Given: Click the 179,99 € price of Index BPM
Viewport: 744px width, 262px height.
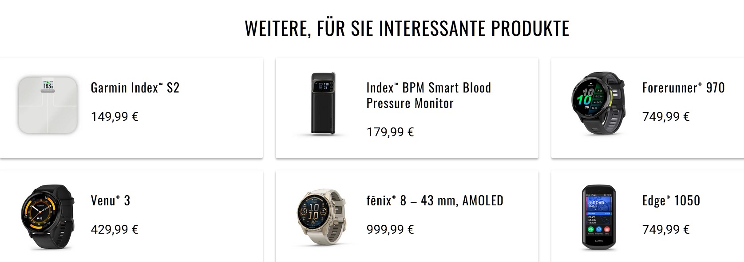Looking at the screenshot, I should 390,132.
